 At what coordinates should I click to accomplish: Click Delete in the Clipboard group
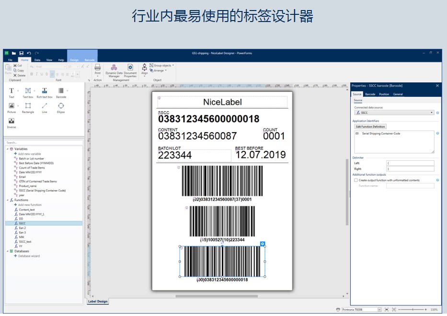[19, 76]
